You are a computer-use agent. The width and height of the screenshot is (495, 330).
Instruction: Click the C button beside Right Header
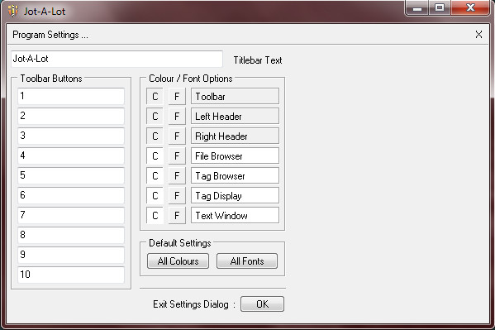(155, 136)
